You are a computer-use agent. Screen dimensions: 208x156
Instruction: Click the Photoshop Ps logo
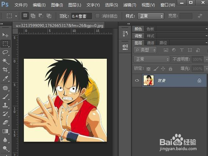coord(5,4)
